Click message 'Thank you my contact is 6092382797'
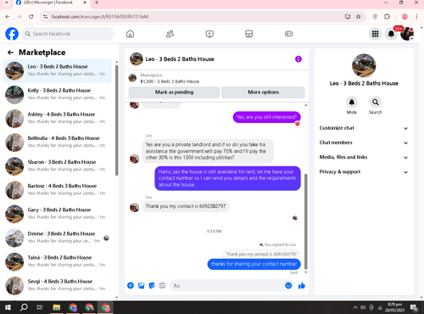This screenshot has width=424, height=314. (186, 206)
